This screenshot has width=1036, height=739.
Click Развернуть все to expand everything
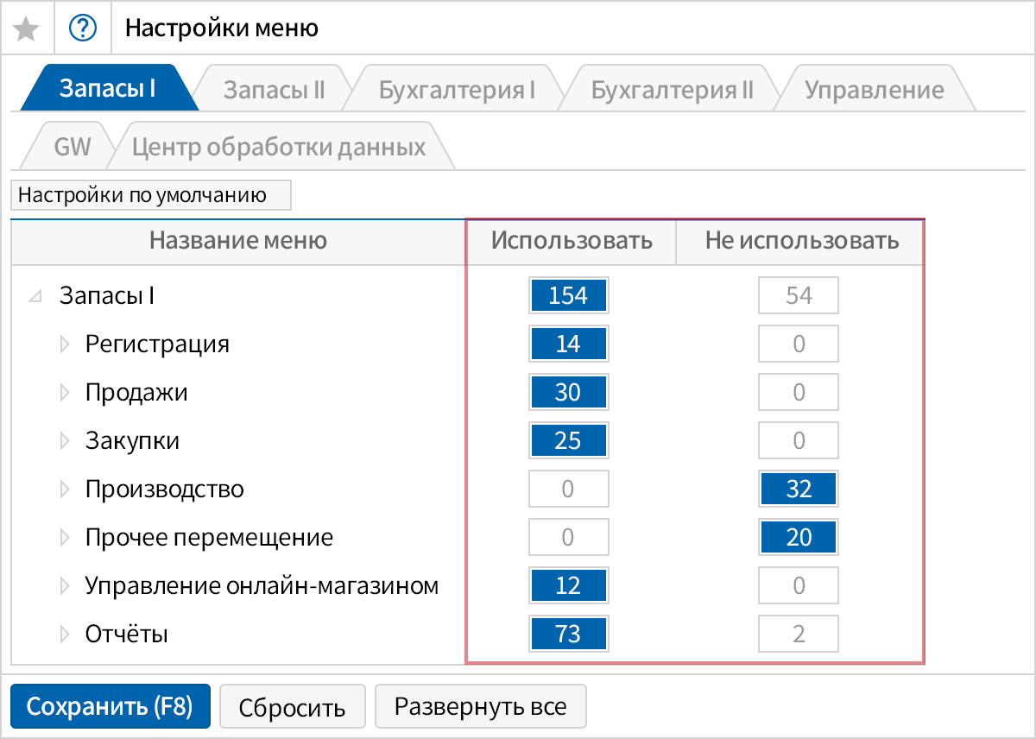click(480, 705)
